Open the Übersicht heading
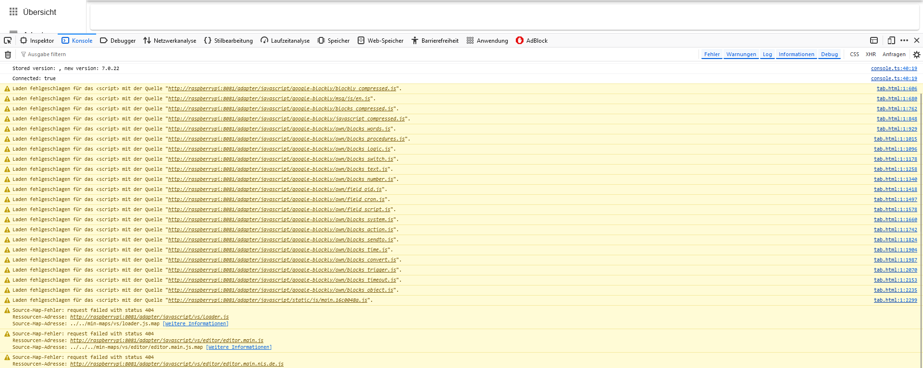Image resolution: width=923 pixels, height=368 pixels. tap(39, 12)
